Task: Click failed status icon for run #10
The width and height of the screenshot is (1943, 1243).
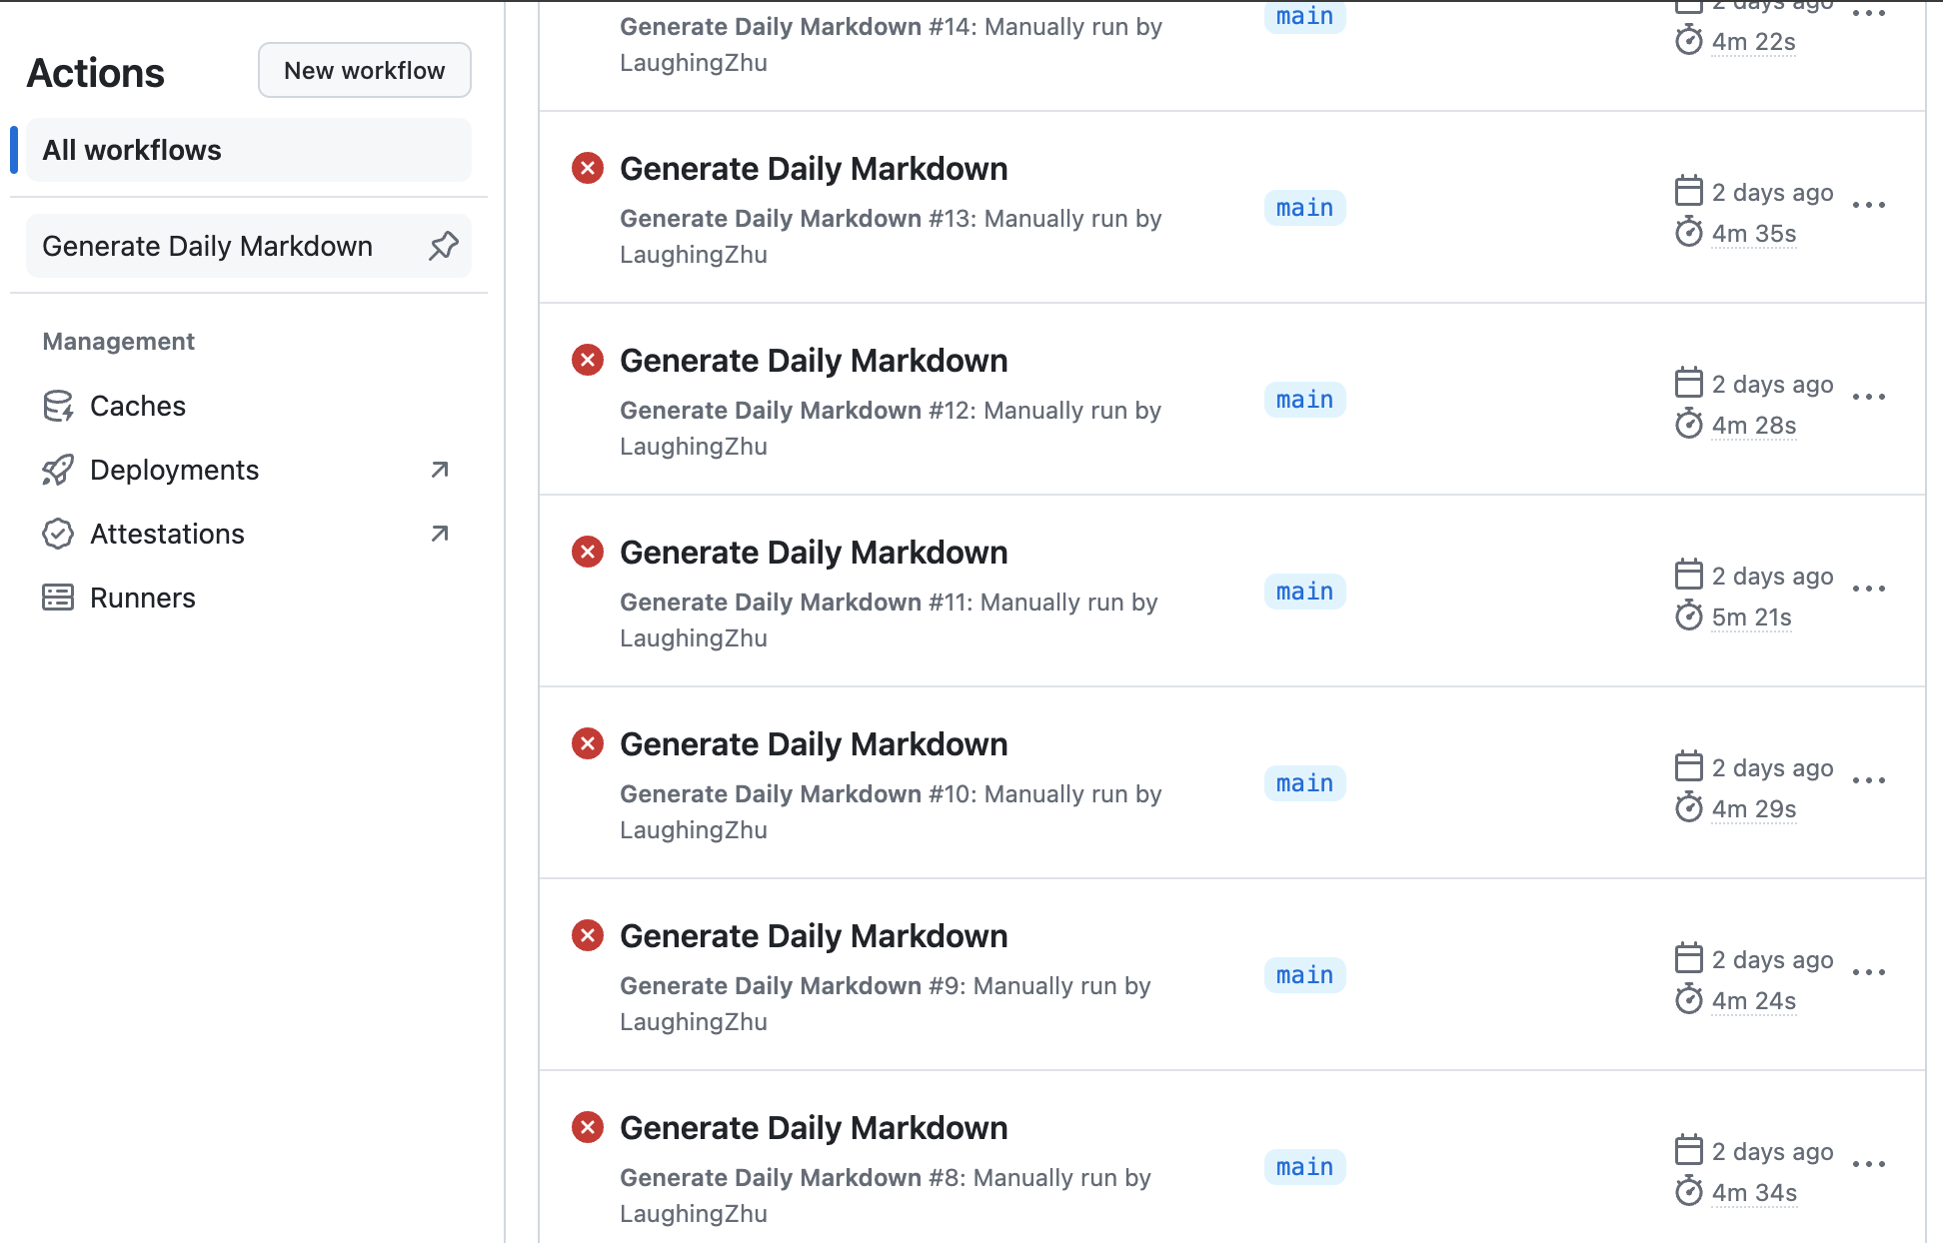Action: tap(588, 743)
